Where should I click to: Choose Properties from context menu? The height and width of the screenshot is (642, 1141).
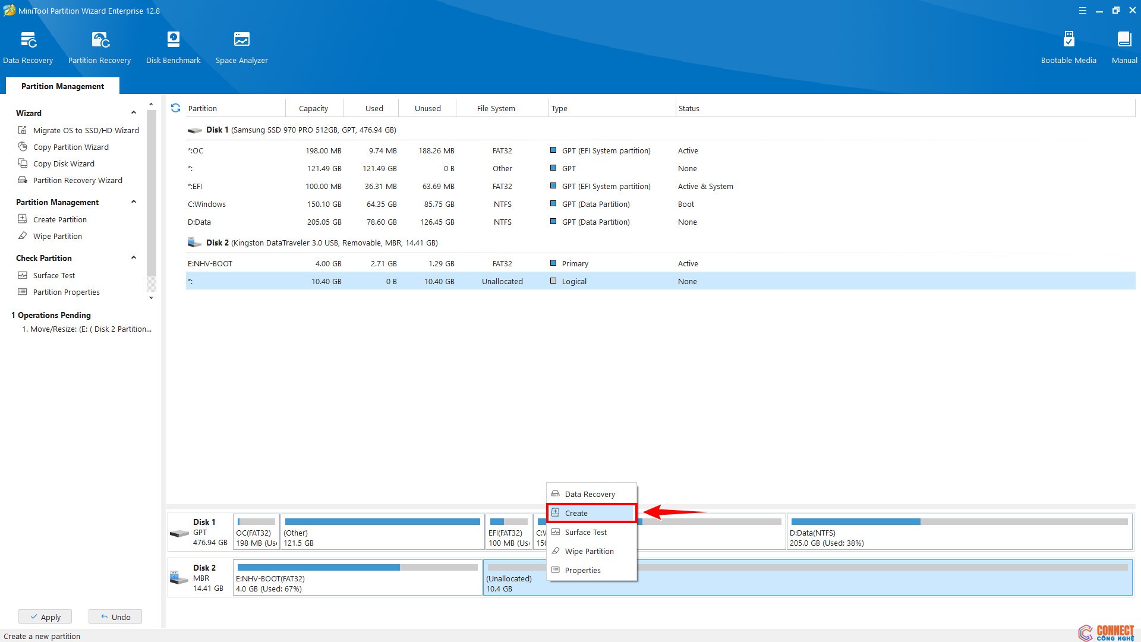[591, 570]
